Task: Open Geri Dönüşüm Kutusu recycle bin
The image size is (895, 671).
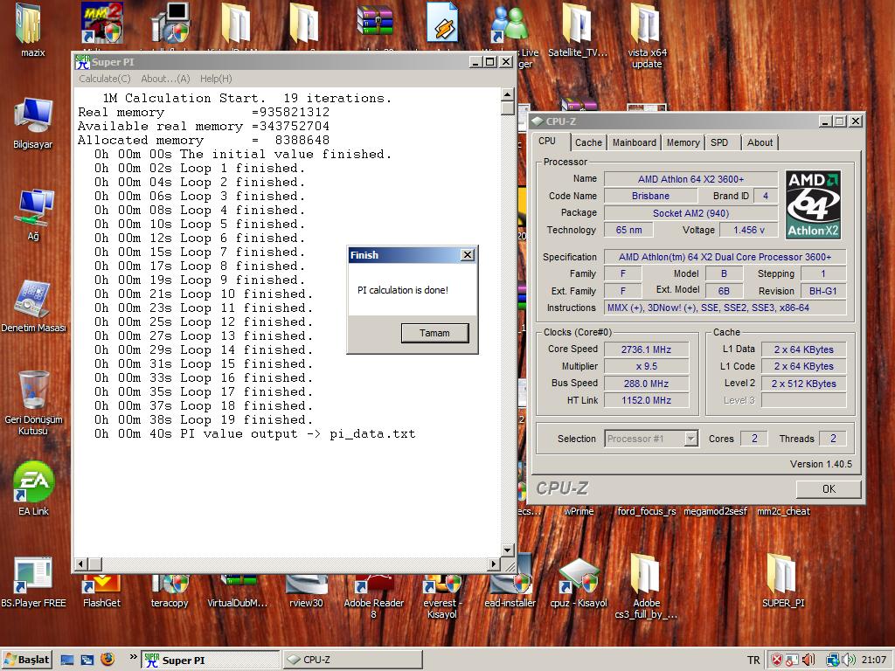Action: click(x=33, y=391)
